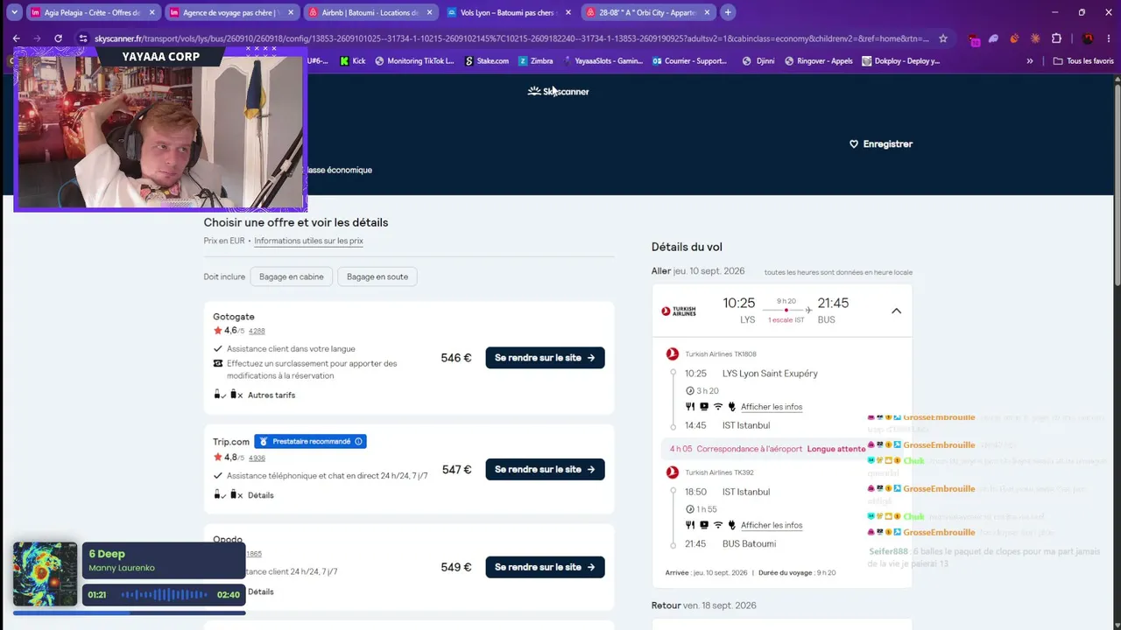Click the info icon on Prestataire recommandé badge
Image resolution: width=1121 pixels, height=630 pixels.
click(358, 442)
